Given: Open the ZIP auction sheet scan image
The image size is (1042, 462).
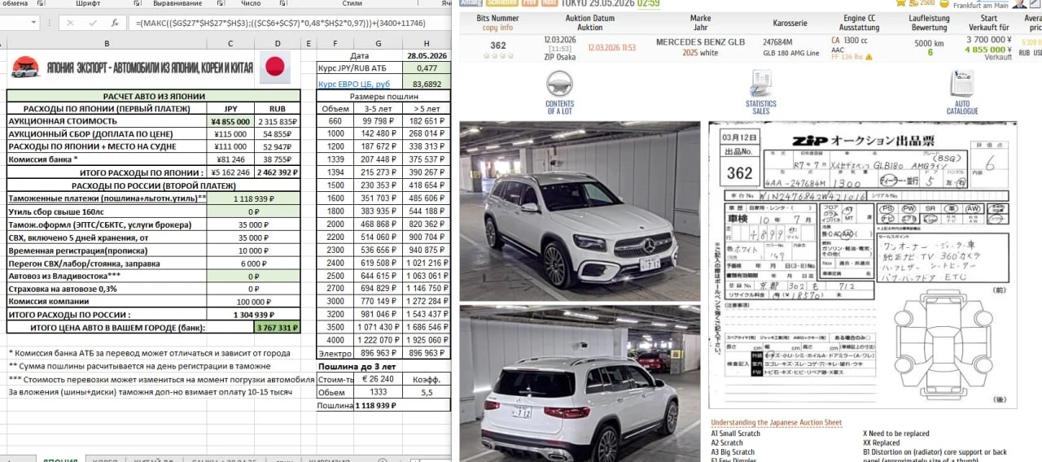Looking at the screenshot, I should 863,265.
